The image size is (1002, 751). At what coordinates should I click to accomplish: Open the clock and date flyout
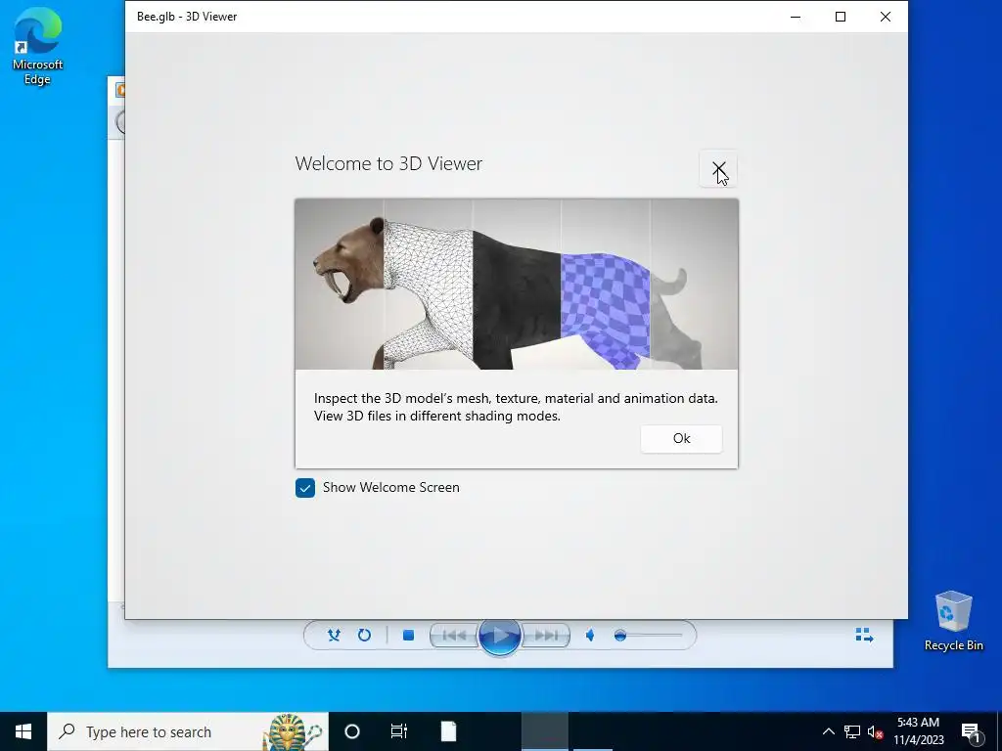pos(918,731)
